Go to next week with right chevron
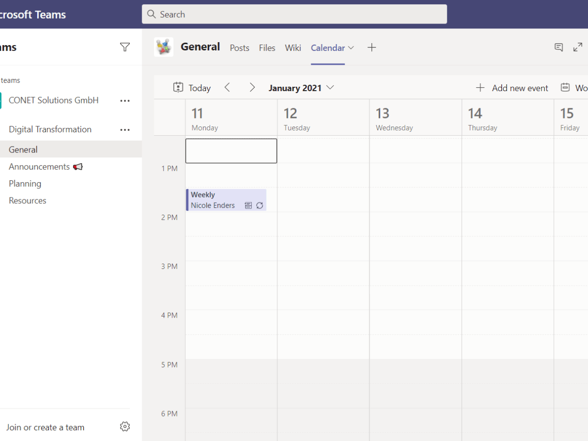This screenshot has height=441, width=588. click(x=252, y=87)
